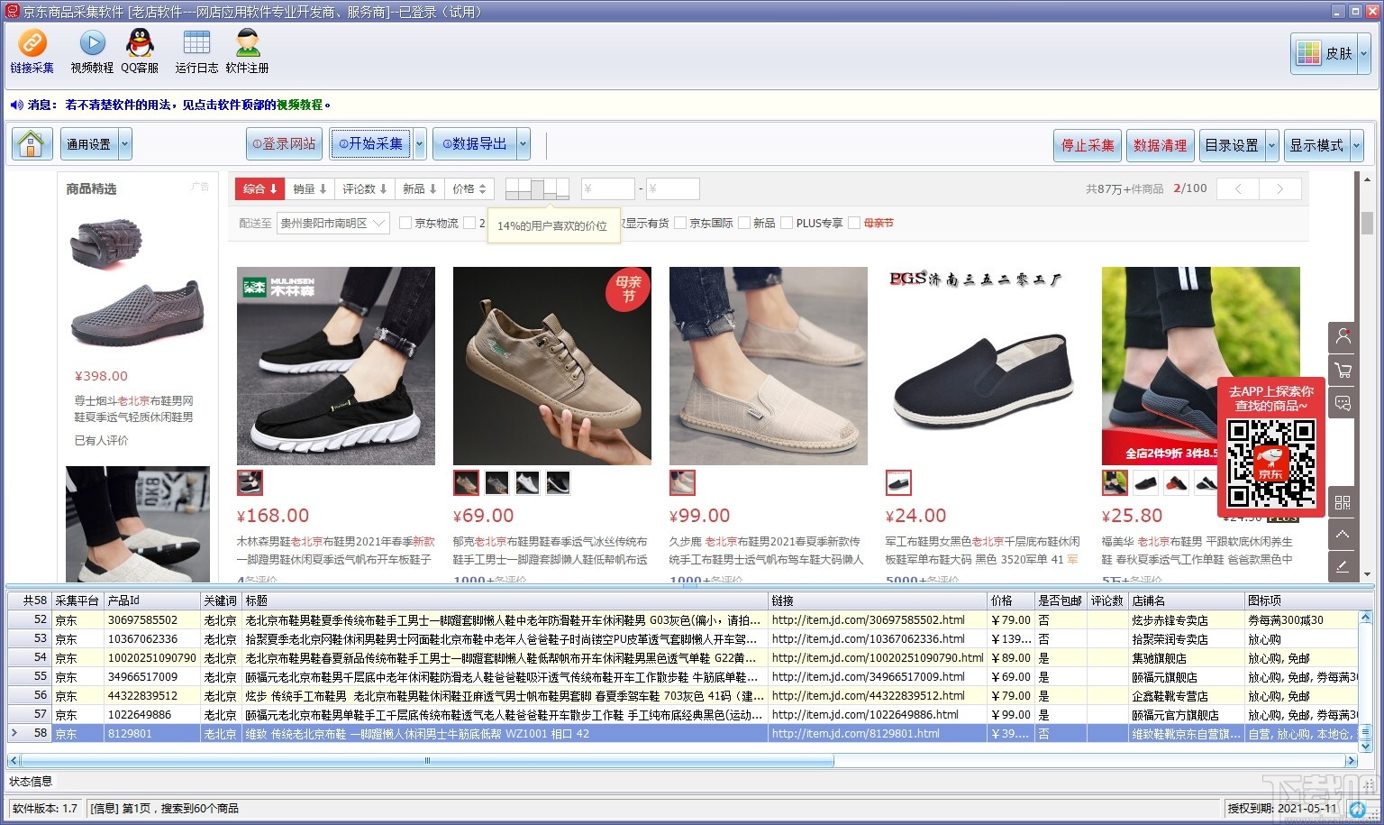Expand the 皮肤 dropdown arrow
Viewport: 1384px width, 825px height.
[1363, 53]
